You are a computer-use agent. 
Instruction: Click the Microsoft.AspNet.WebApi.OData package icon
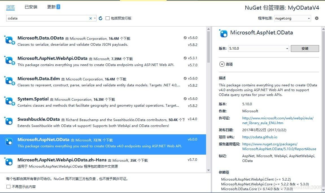pos(9,60)
